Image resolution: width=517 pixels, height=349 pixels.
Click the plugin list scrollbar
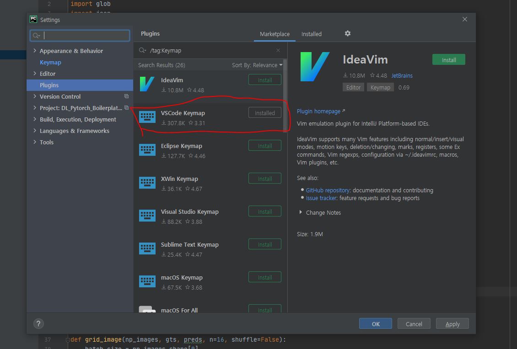285,96
